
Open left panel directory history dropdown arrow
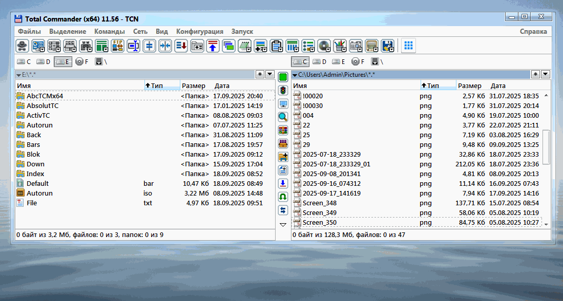pos(270,74)
